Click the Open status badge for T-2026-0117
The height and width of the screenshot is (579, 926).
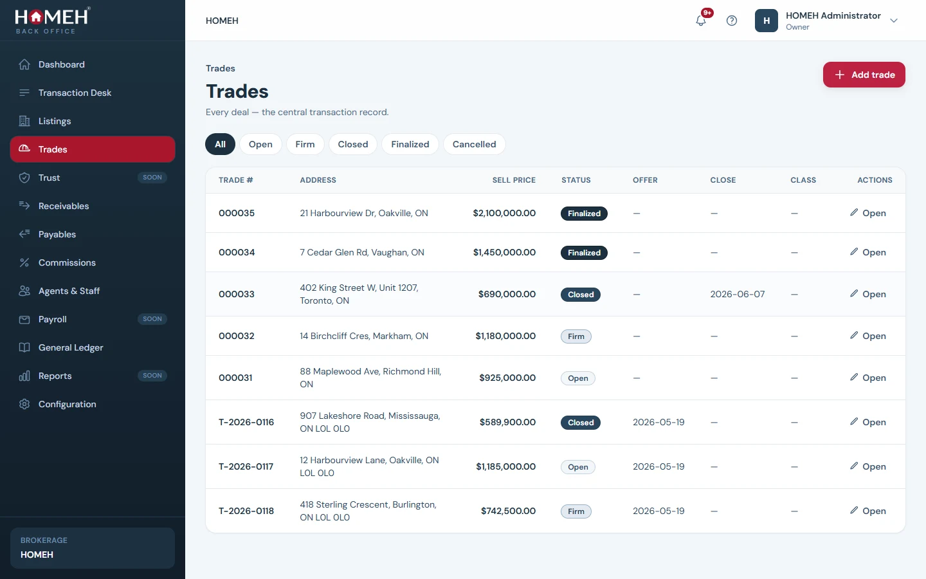578,467
